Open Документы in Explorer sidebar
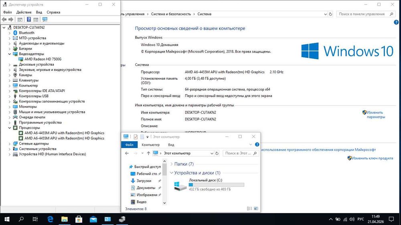The height and width of the screenshot is (225, 401). [x=146, y=188]
